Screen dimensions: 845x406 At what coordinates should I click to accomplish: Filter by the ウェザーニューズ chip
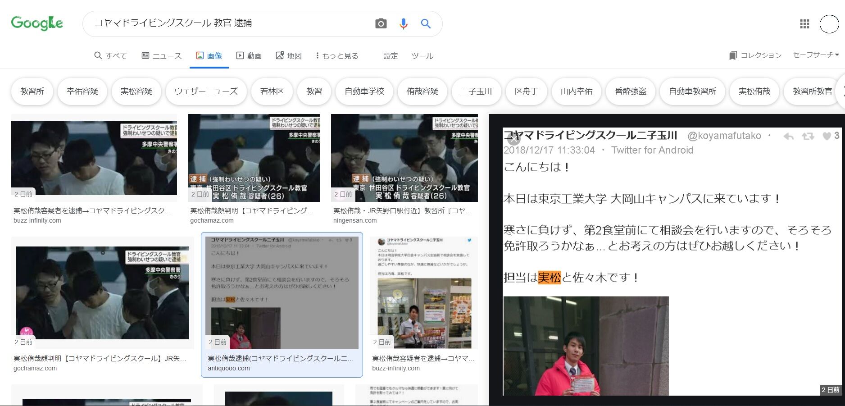(206, 91)
